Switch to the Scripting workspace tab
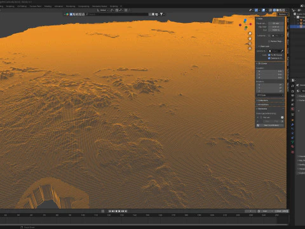This screenshot has width=305, height=229. (114, 6)
